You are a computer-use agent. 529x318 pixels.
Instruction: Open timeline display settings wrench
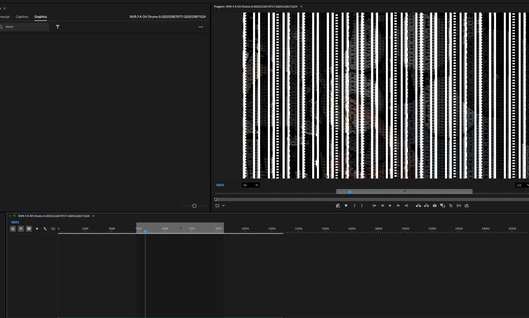(x=45, y=229)
